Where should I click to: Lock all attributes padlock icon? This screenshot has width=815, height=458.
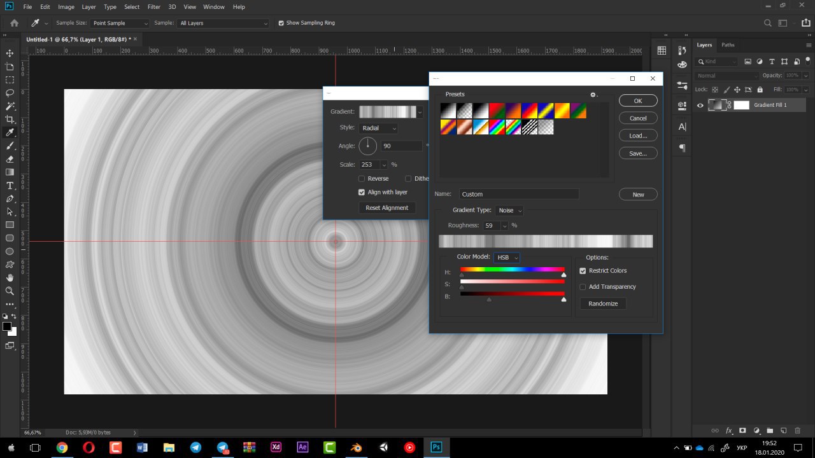coord(760,90)
